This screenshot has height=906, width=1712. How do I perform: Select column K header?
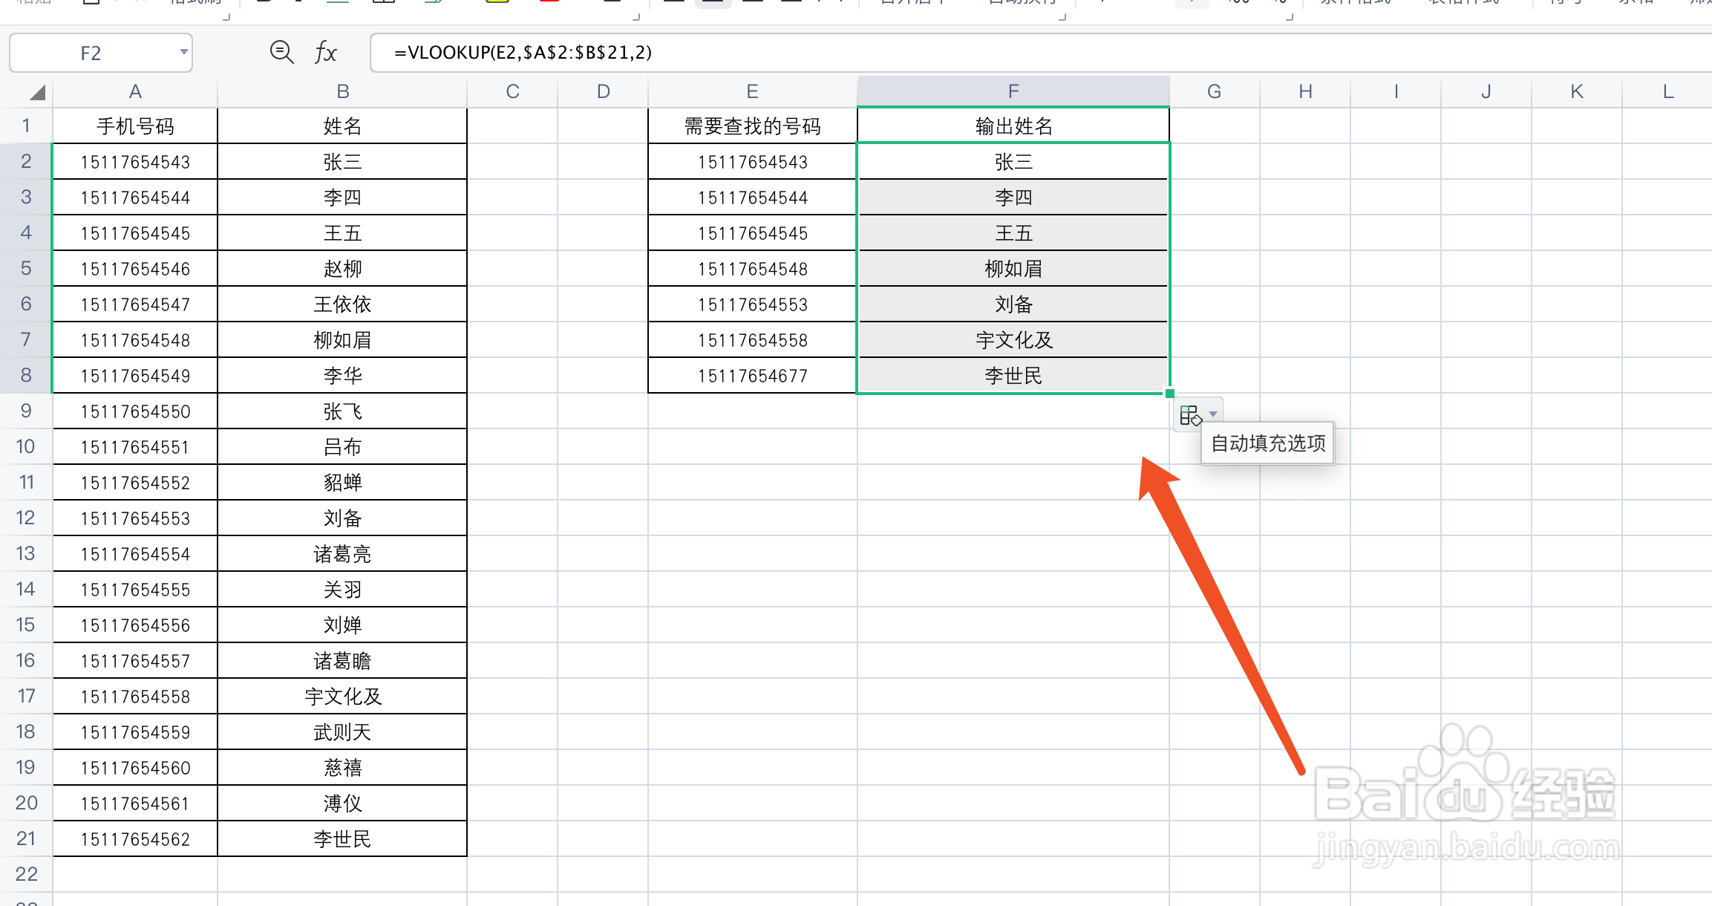click(1577, 91)
